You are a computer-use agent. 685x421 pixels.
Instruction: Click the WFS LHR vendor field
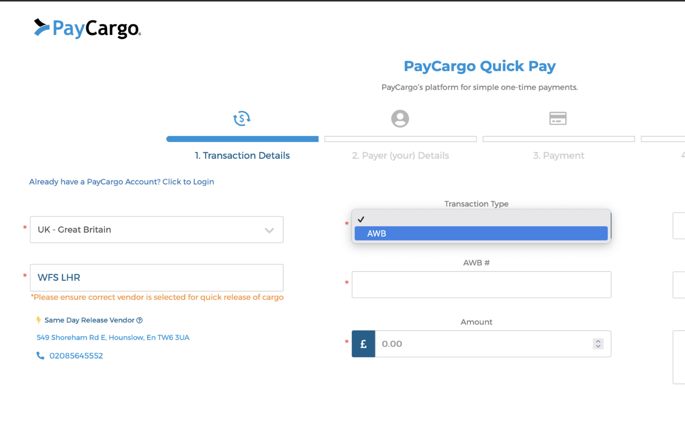[157, 278]
